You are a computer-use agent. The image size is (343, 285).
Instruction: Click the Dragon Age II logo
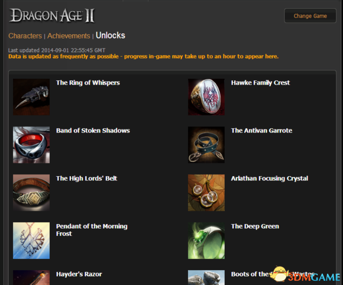coord(52,15)
